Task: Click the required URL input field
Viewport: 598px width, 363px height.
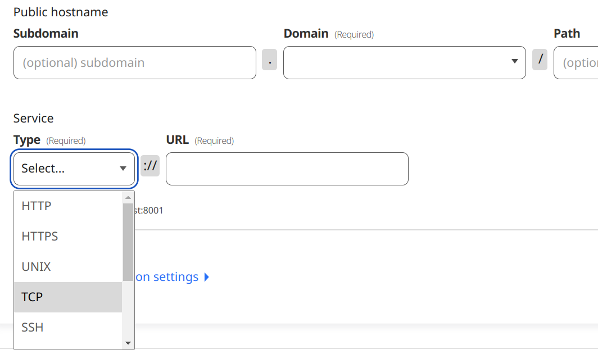Action: pos(287,169)
